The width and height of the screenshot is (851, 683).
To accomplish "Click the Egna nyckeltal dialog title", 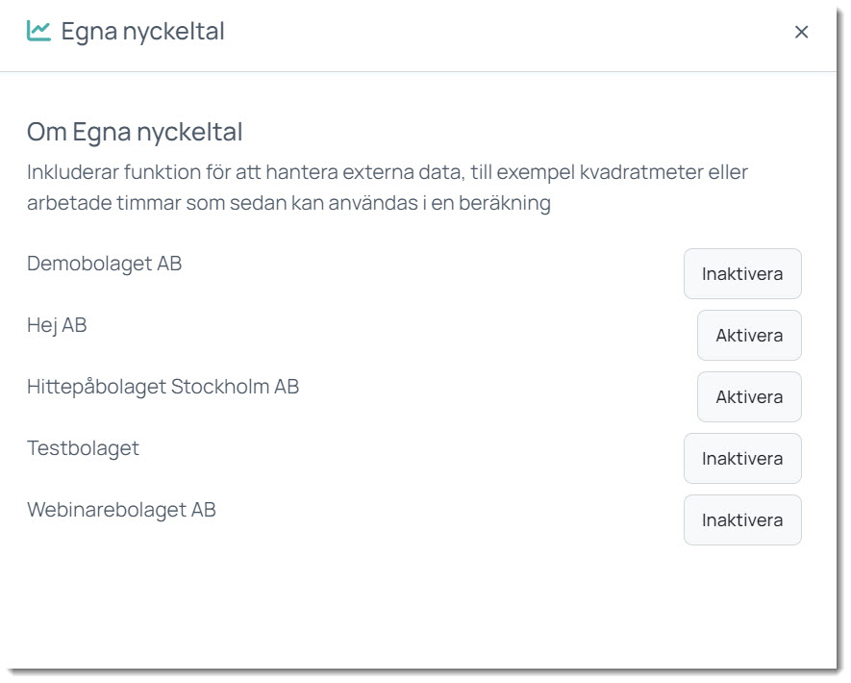I will pos(142,32).
